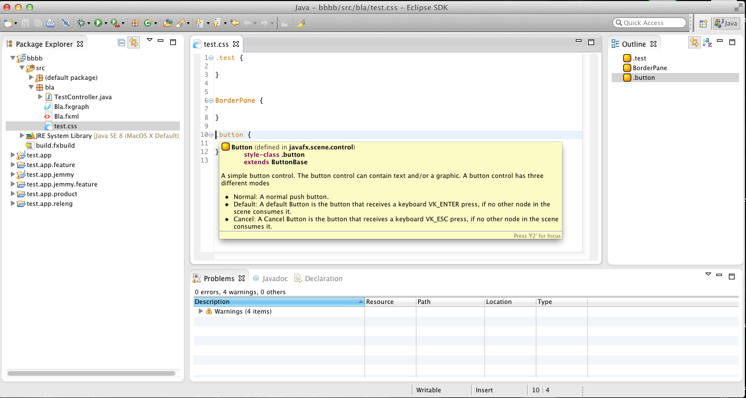Image resolution: width=746 pixels, height=398 pixels.
Task: Toggle alphabetical sort in Outline view
Action: tap(708, 42)
